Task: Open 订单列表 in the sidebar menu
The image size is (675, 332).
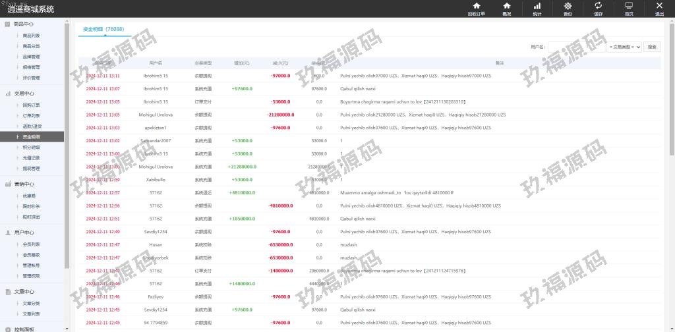Action: [31, 115]
